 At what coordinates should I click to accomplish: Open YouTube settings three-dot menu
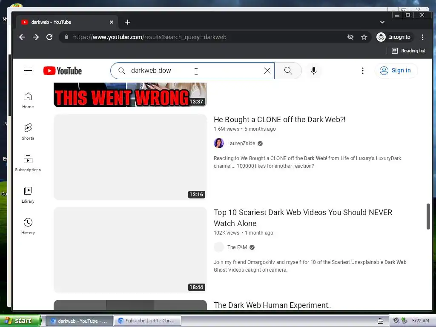[363, 71]
